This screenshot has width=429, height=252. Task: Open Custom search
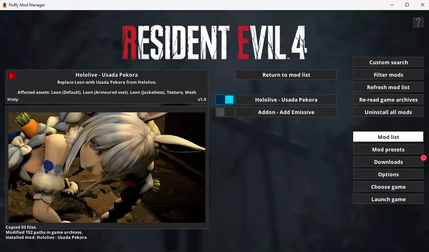[x=388, y=62]
